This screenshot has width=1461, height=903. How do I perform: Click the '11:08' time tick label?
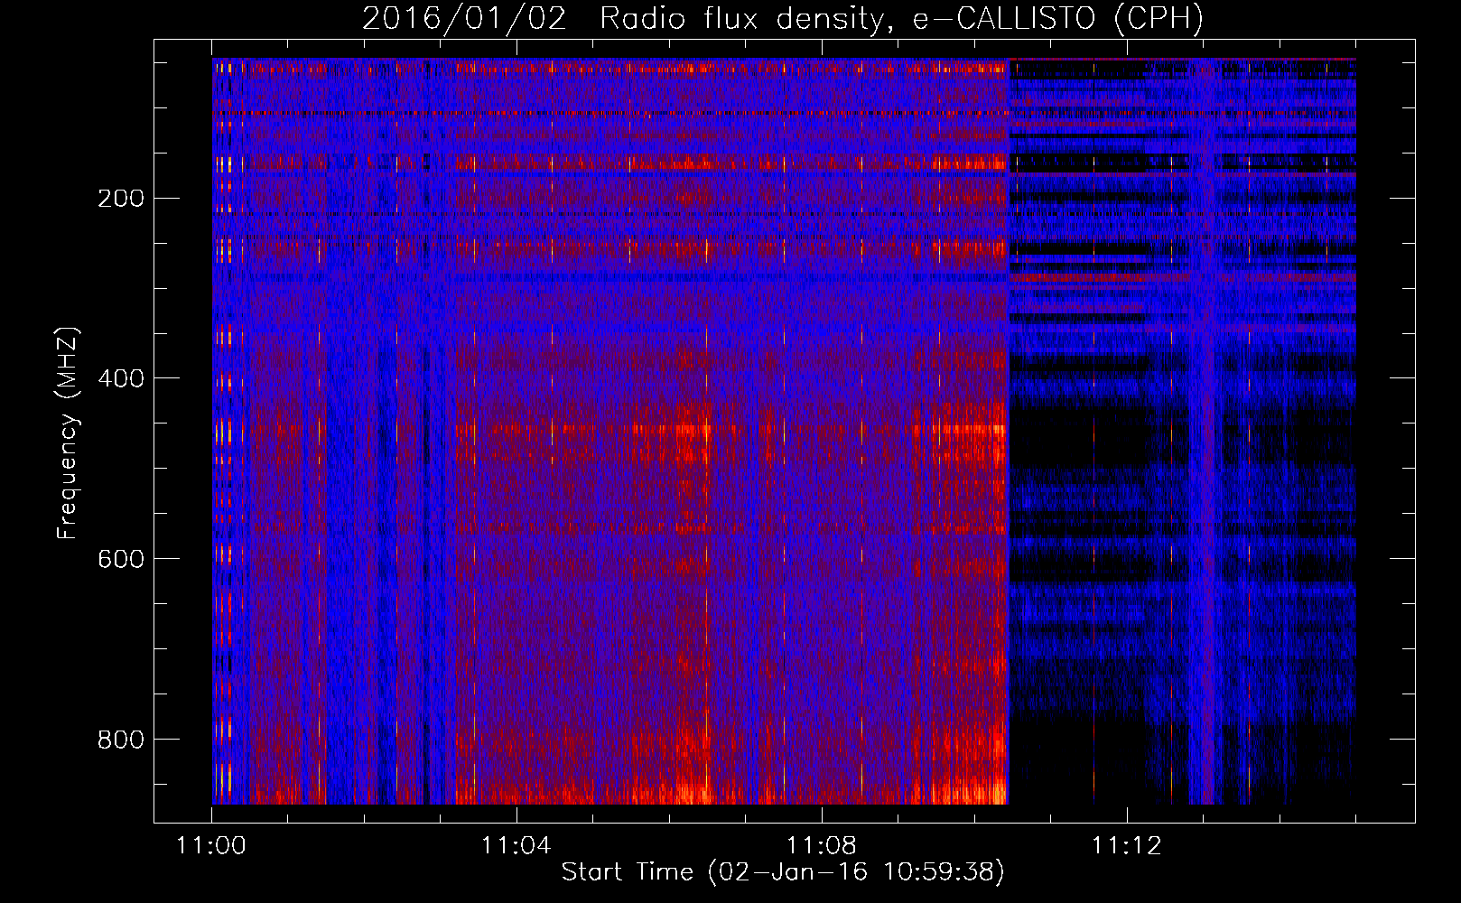[x=822, y=846]
